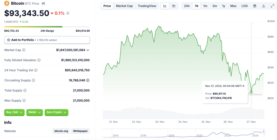The height and width of the screenshot is (140, 277).
Task: Open the Buy / Sell dropdown
Action: pyautogui.click(x=14, y=112)
